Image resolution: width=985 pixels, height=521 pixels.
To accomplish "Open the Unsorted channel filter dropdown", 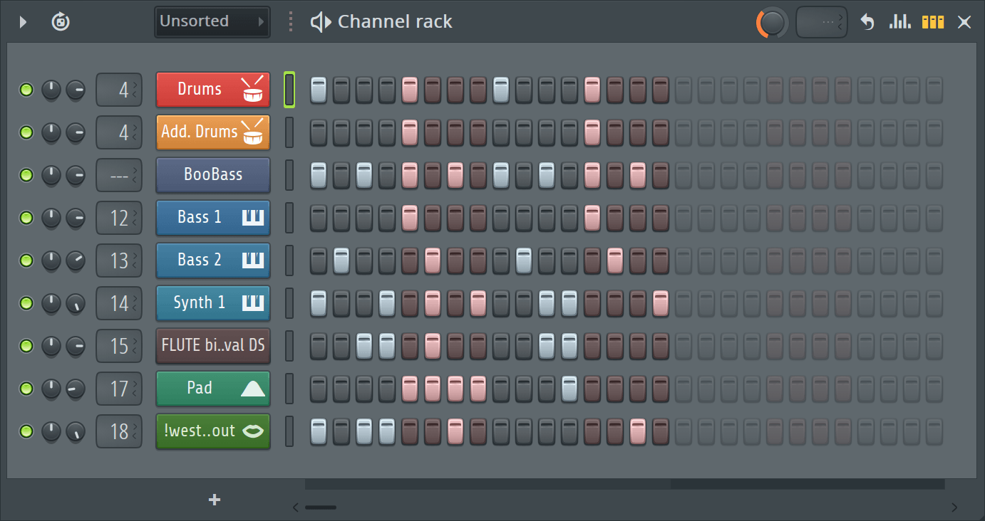I will 212,21.
